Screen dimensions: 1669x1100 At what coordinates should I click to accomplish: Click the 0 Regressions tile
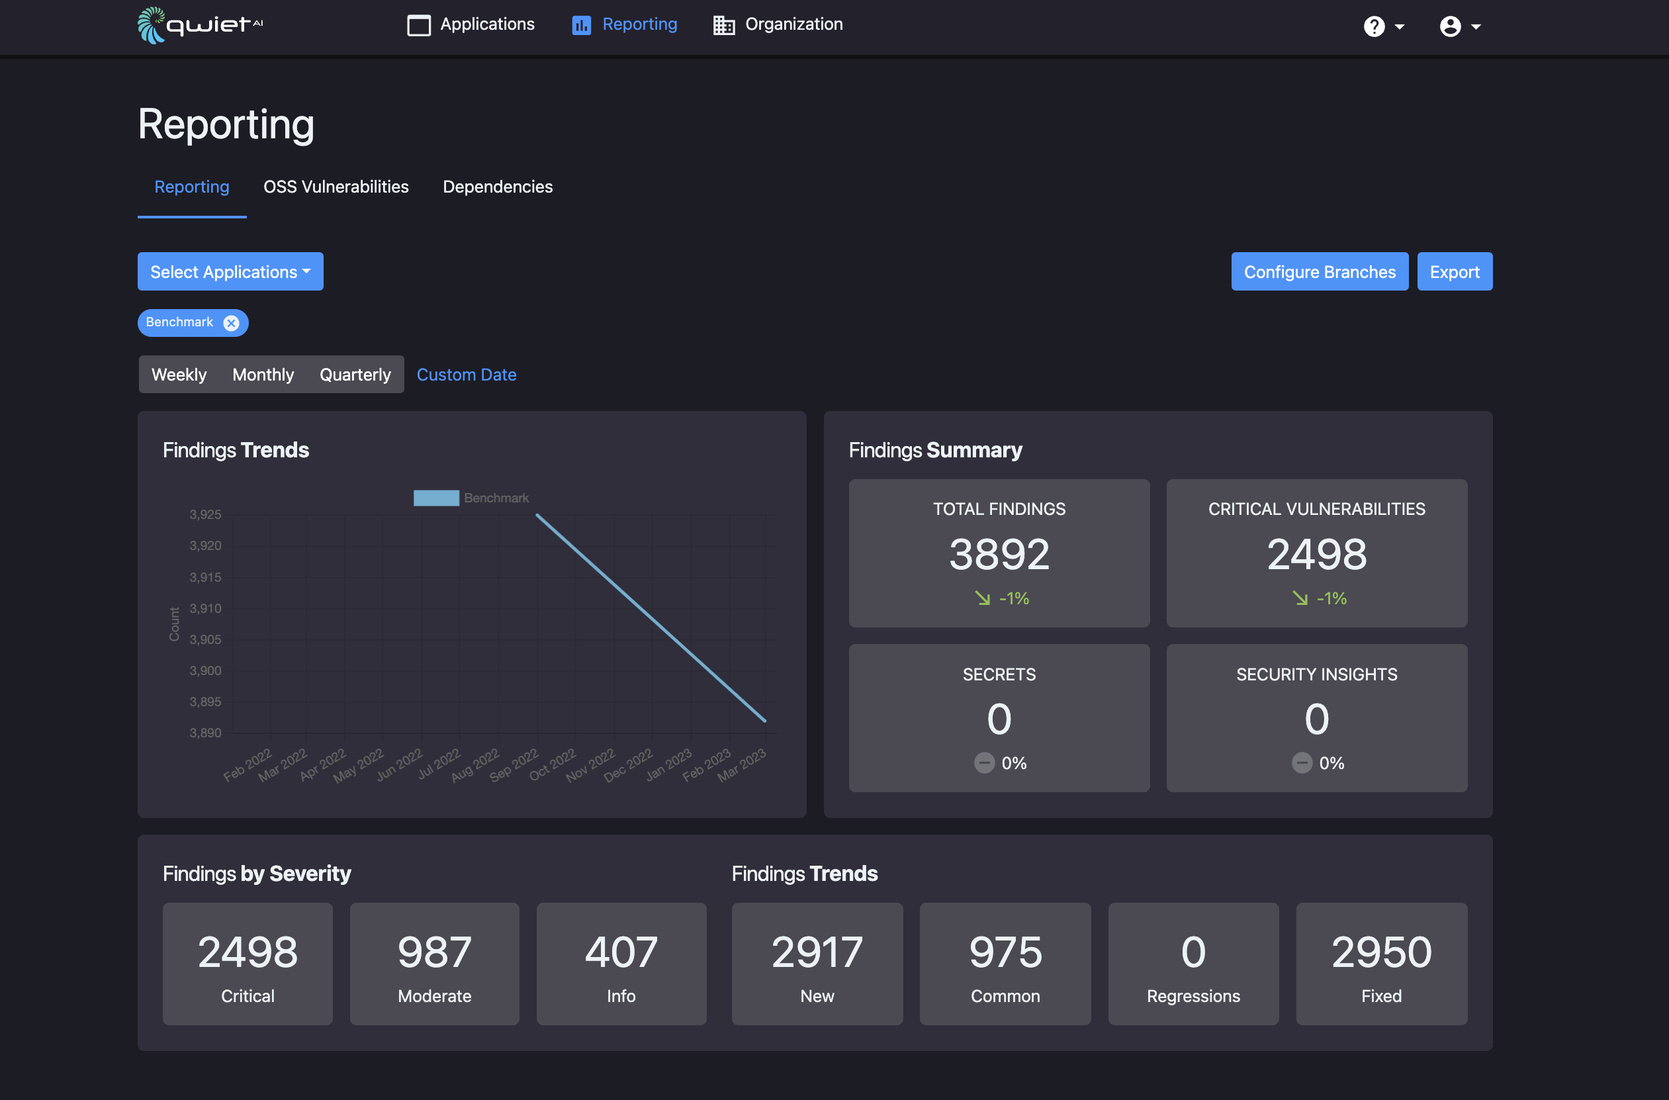[1193, 964]
